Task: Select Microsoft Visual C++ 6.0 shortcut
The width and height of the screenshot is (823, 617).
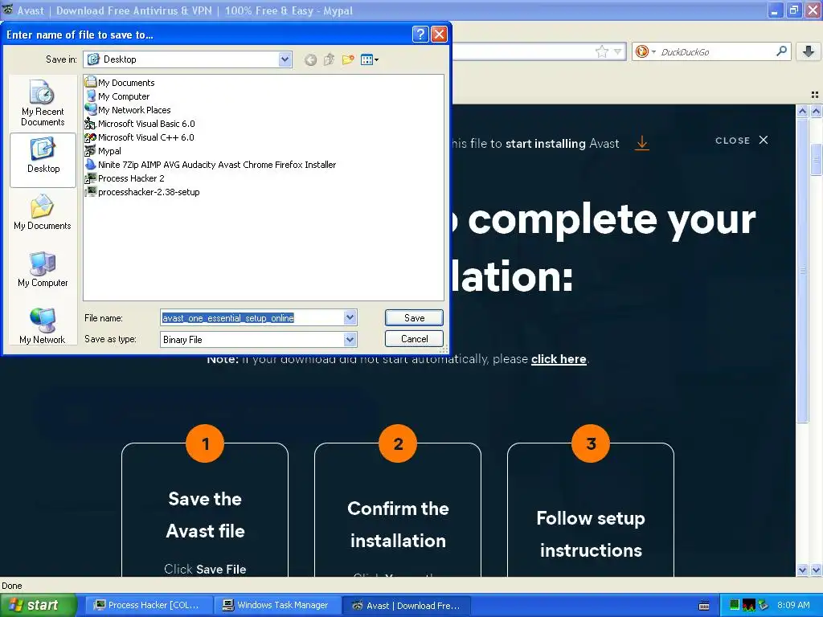Action: 140,137
